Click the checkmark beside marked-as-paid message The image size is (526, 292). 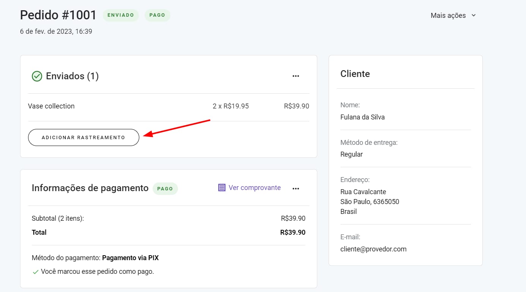coord(35,272)
